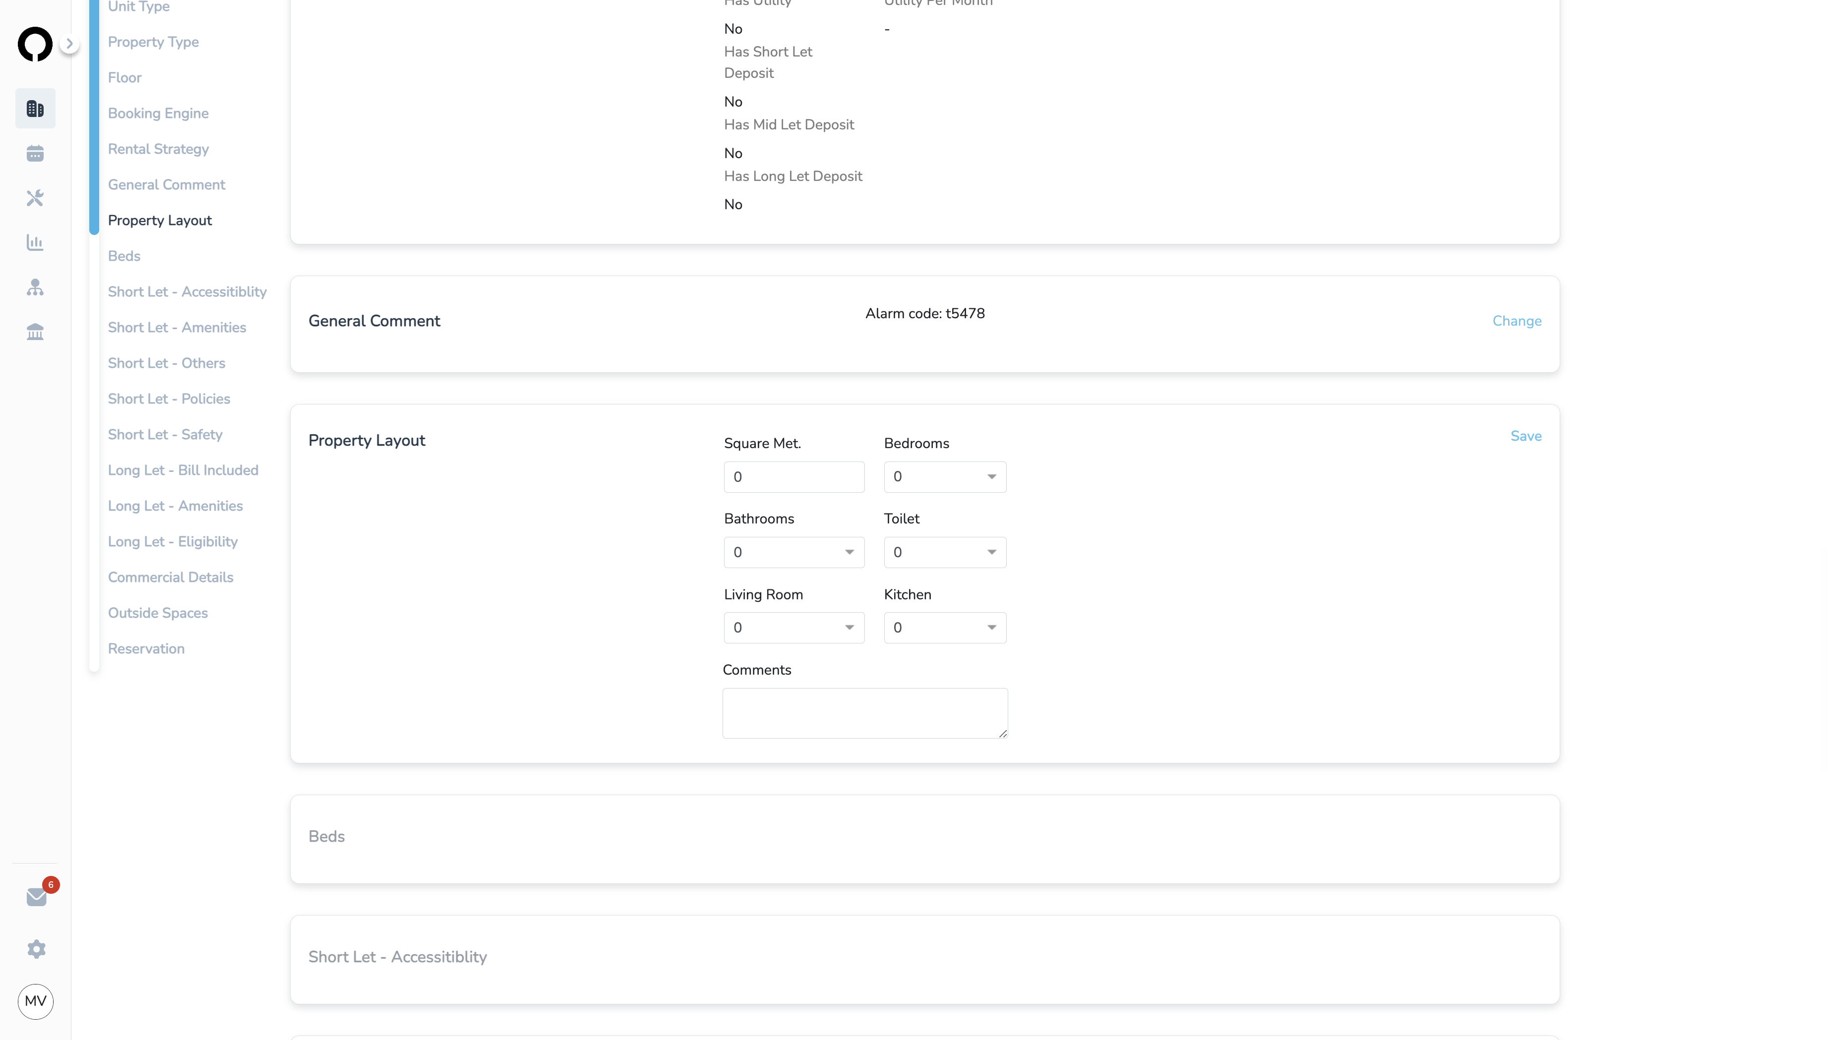Open the organization hierarchy icon
Screen dimensions: 1830x1040
tap(35, 287)
